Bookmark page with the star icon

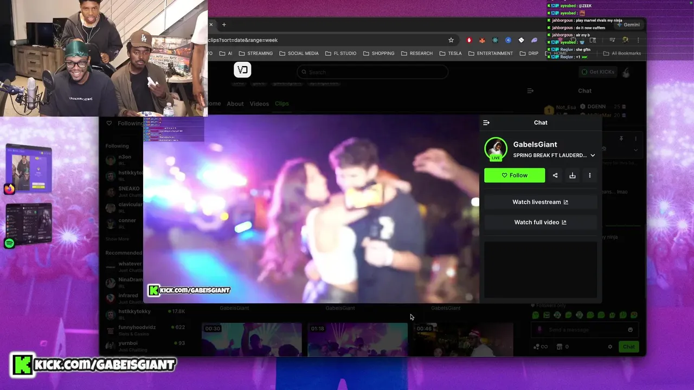click(x=451, y=40)
